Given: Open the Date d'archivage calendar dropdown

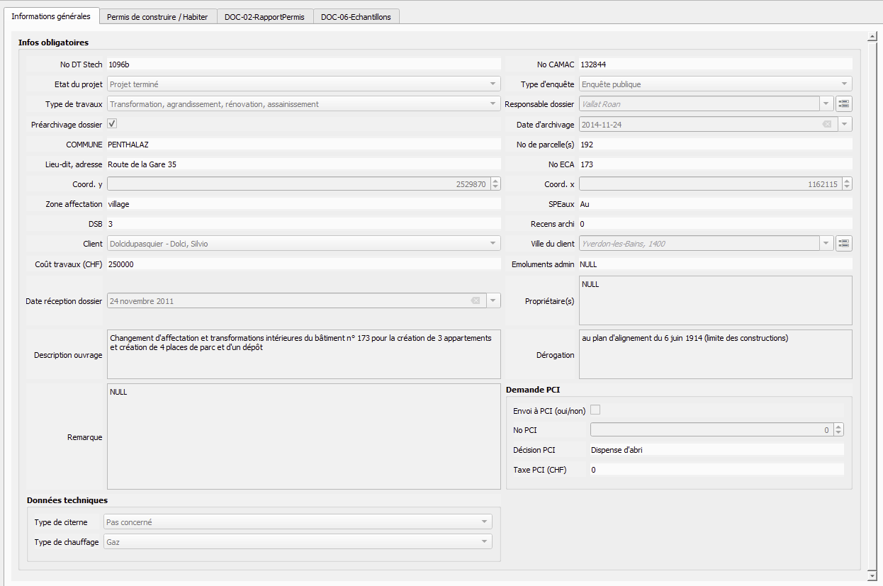Looking at the screenshot, I should [845, 124].
